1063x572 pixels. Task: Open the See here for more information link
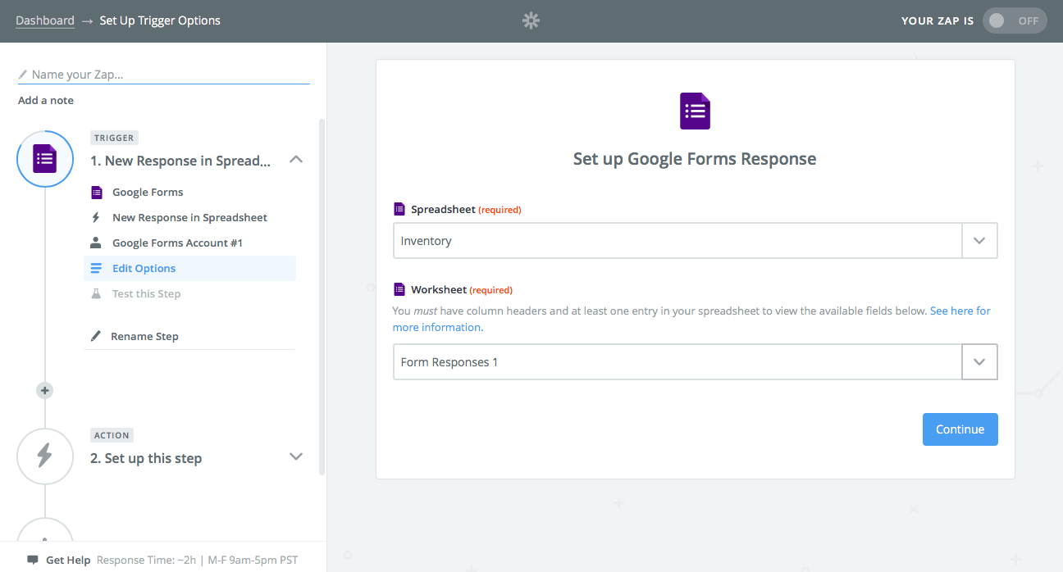click(x=691, y=319)
